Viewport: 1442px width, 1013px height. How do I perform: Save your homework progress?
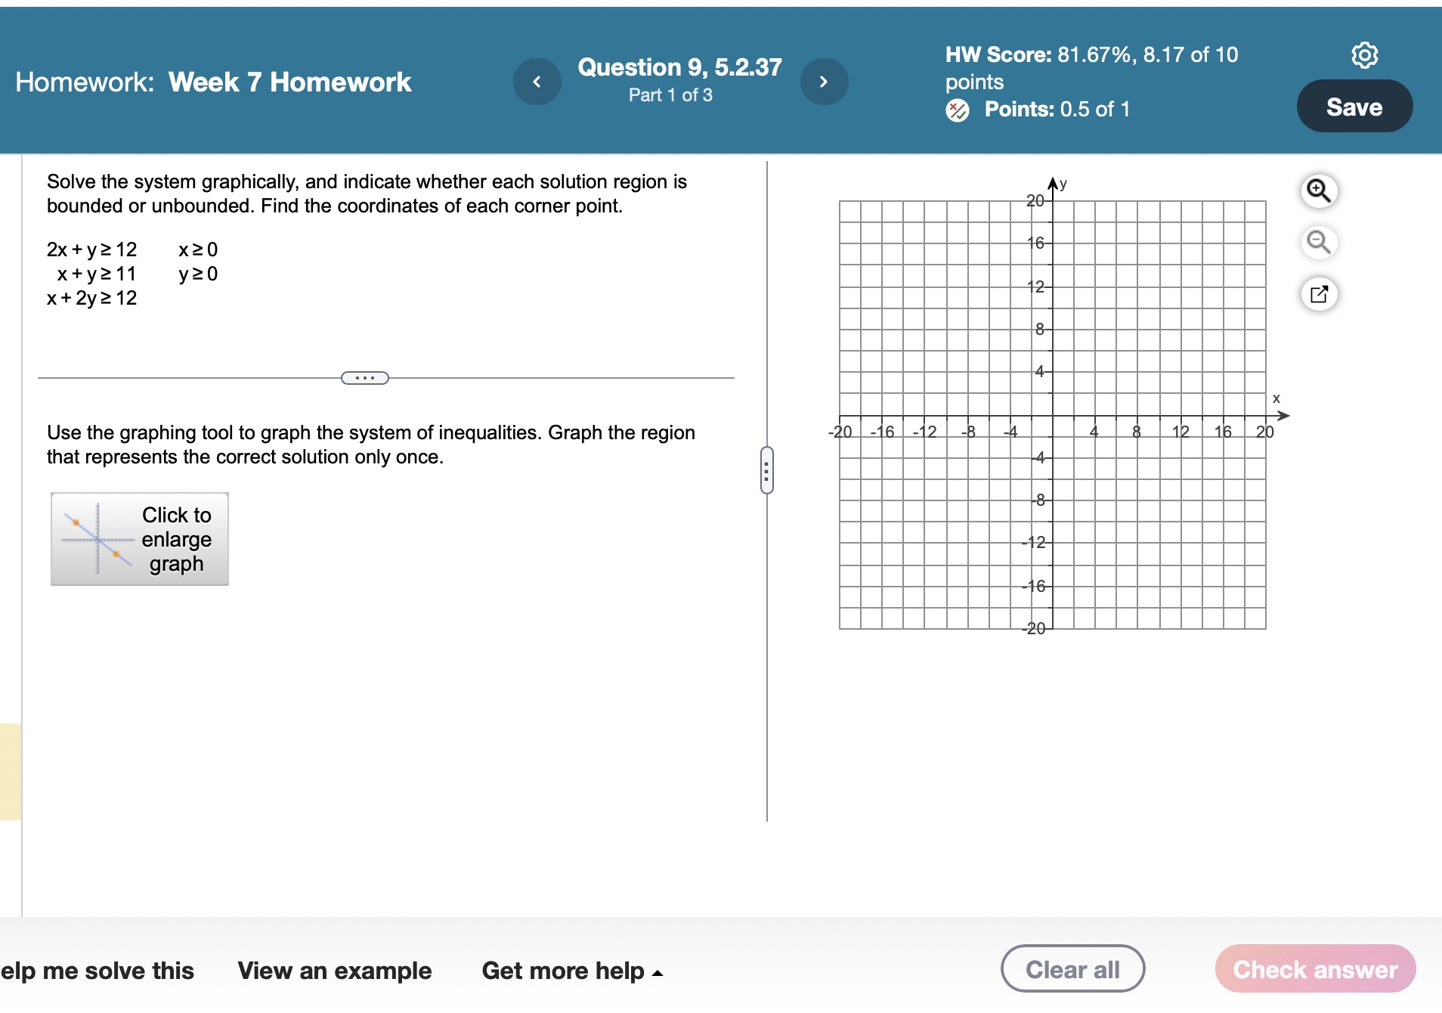click(1354, 106)
